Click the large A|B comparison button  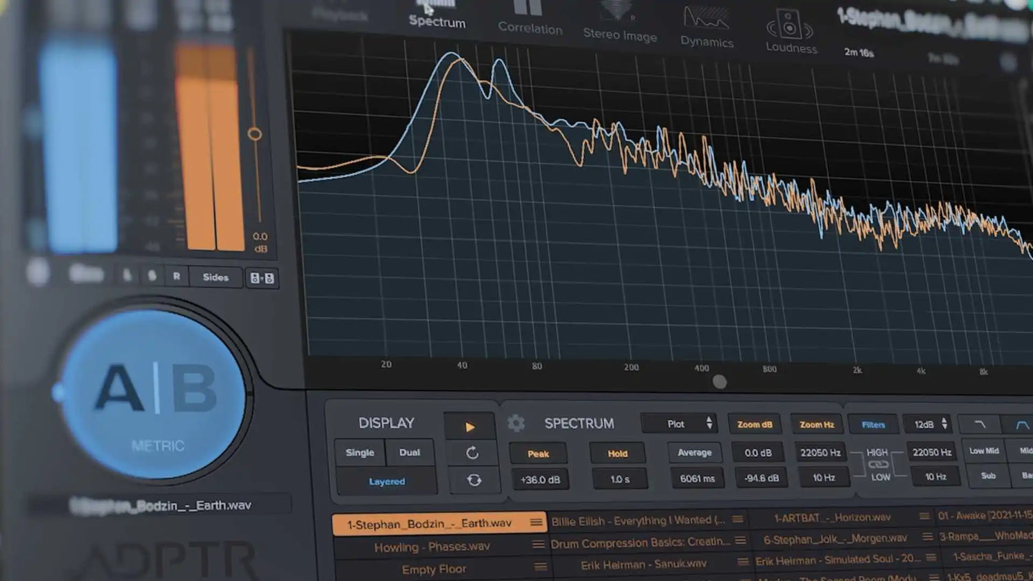click(156, 390)
